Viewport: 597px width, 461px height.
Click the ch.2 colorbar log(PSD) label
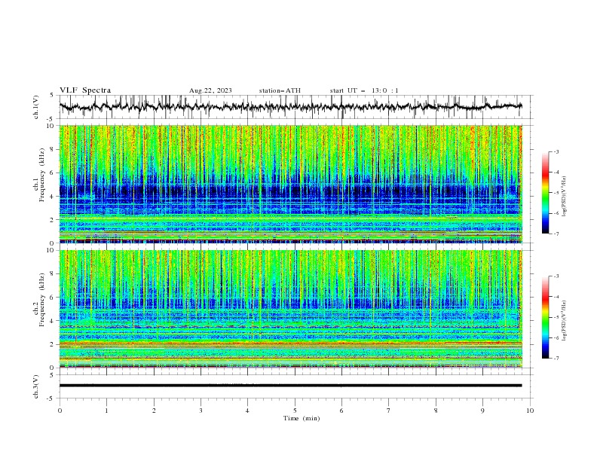coord(564,321)
